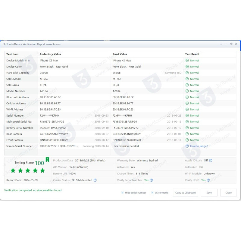
Task: Click the Copy to Clipboard button
Action: coord(185,193)
